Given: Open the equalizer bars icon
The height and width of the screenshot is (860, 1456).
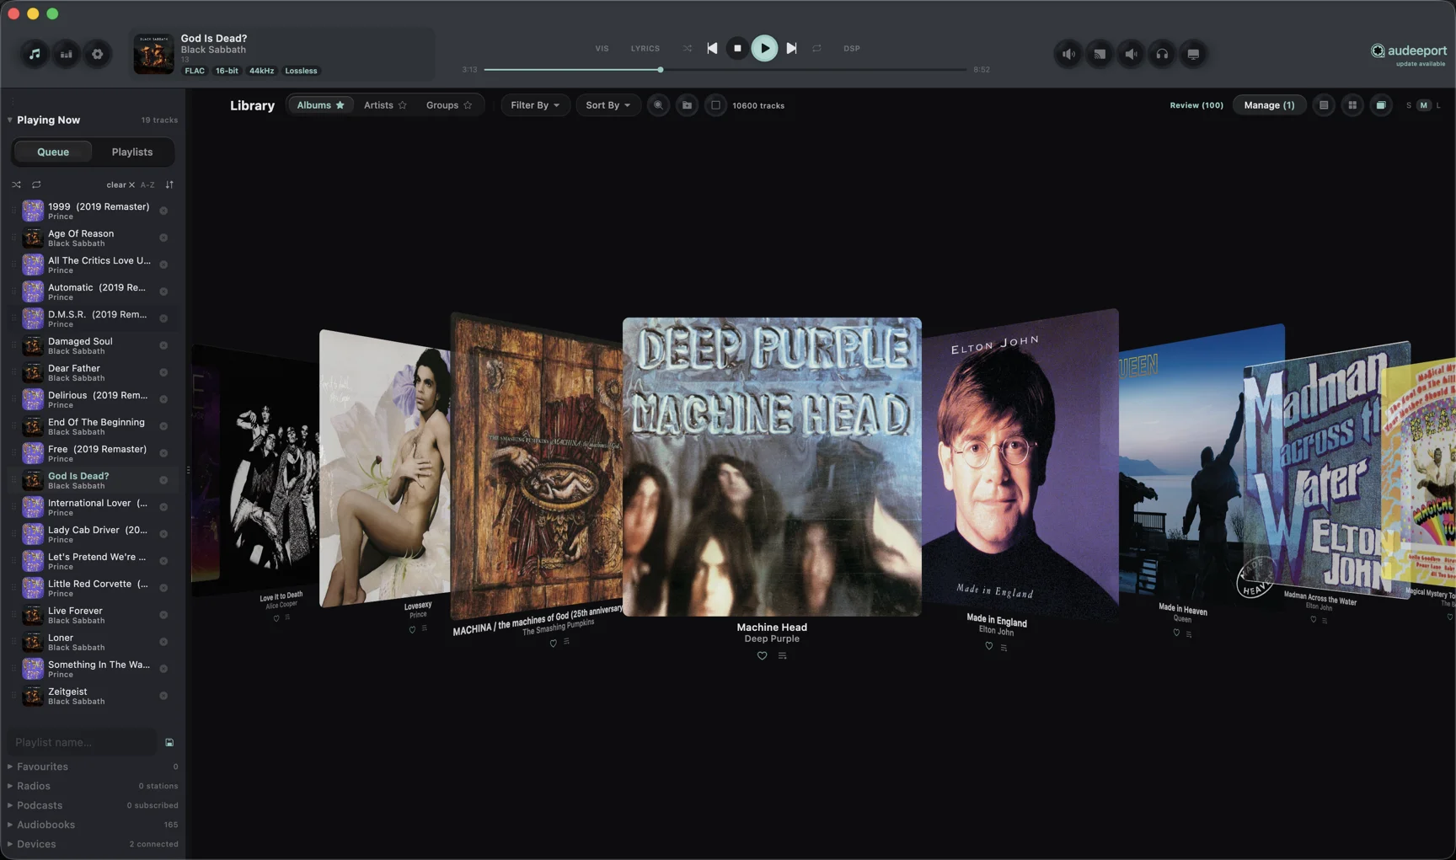Looking at the screenshot, I should tap(66, 54).
